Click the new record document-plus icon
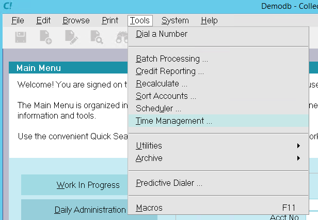 click(x=45, y=37)
